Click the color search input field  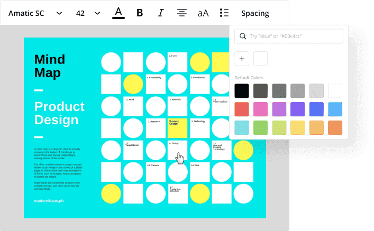(x=294, y=36)
